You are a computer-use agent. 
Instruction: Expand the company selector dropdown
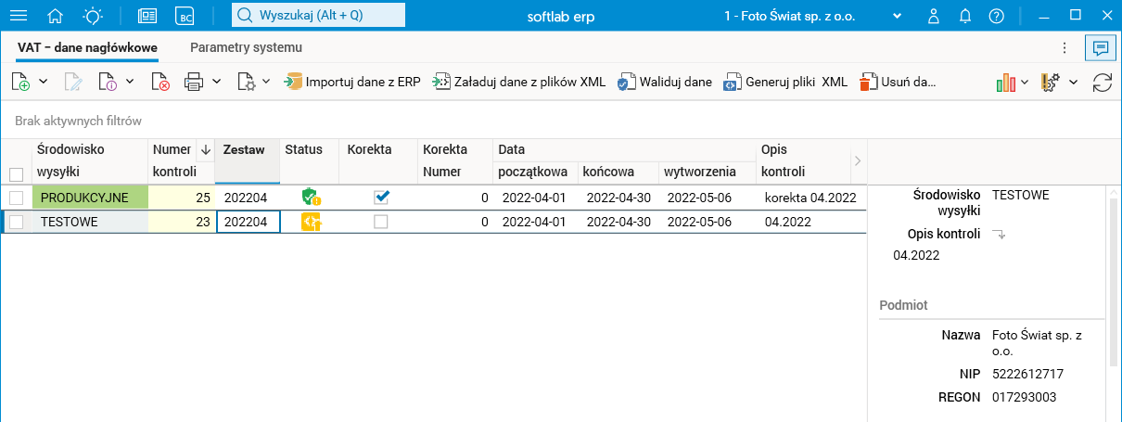pyautogui.click(x=897, y=16)
